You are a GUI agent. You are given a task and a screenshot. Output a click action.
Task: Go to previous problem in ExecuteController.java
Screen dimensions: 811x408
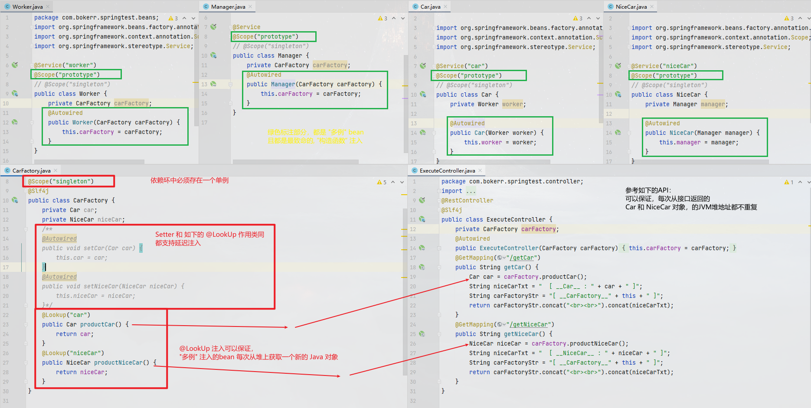pos(800,182)
